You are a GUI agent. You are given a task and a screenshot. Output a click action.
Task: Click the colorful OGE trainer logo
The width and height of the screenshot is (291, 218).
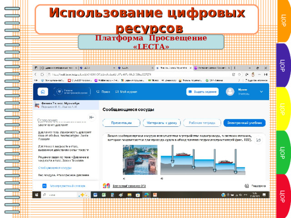[106, 186]
